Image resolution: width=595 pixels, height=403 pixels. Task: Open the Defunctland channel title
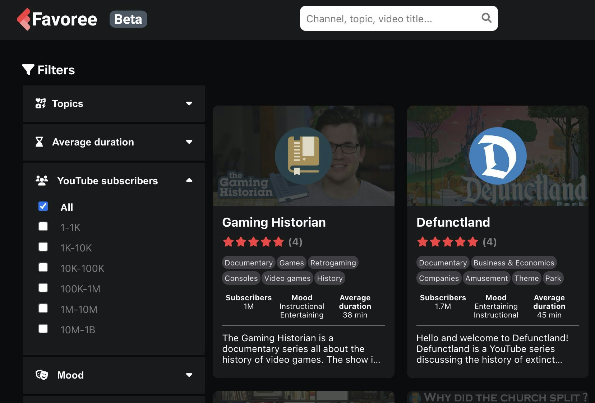[453, 222]
